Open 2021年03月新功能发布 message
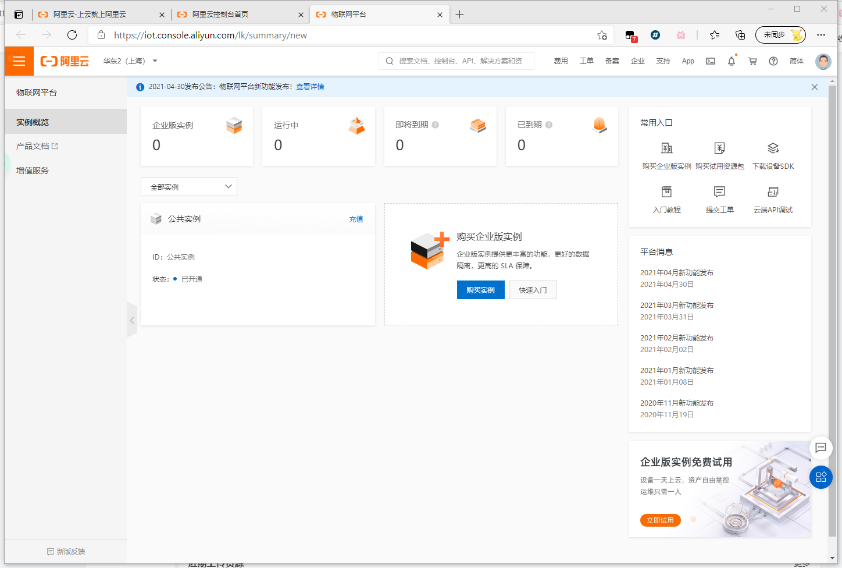 [677, 306]
